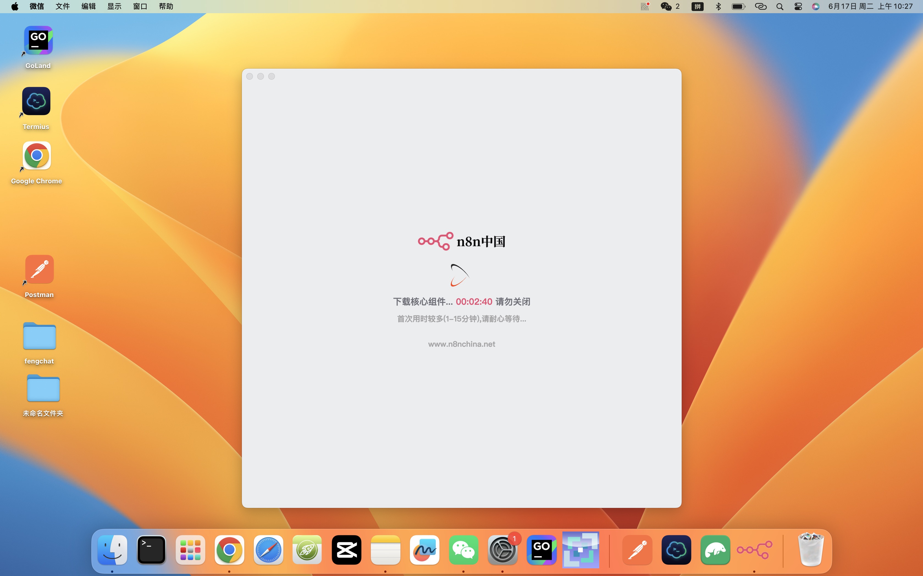Screen dimensions: 923x576
Task: Open the GoLand desktop shortcut
Action: point(38,41)
